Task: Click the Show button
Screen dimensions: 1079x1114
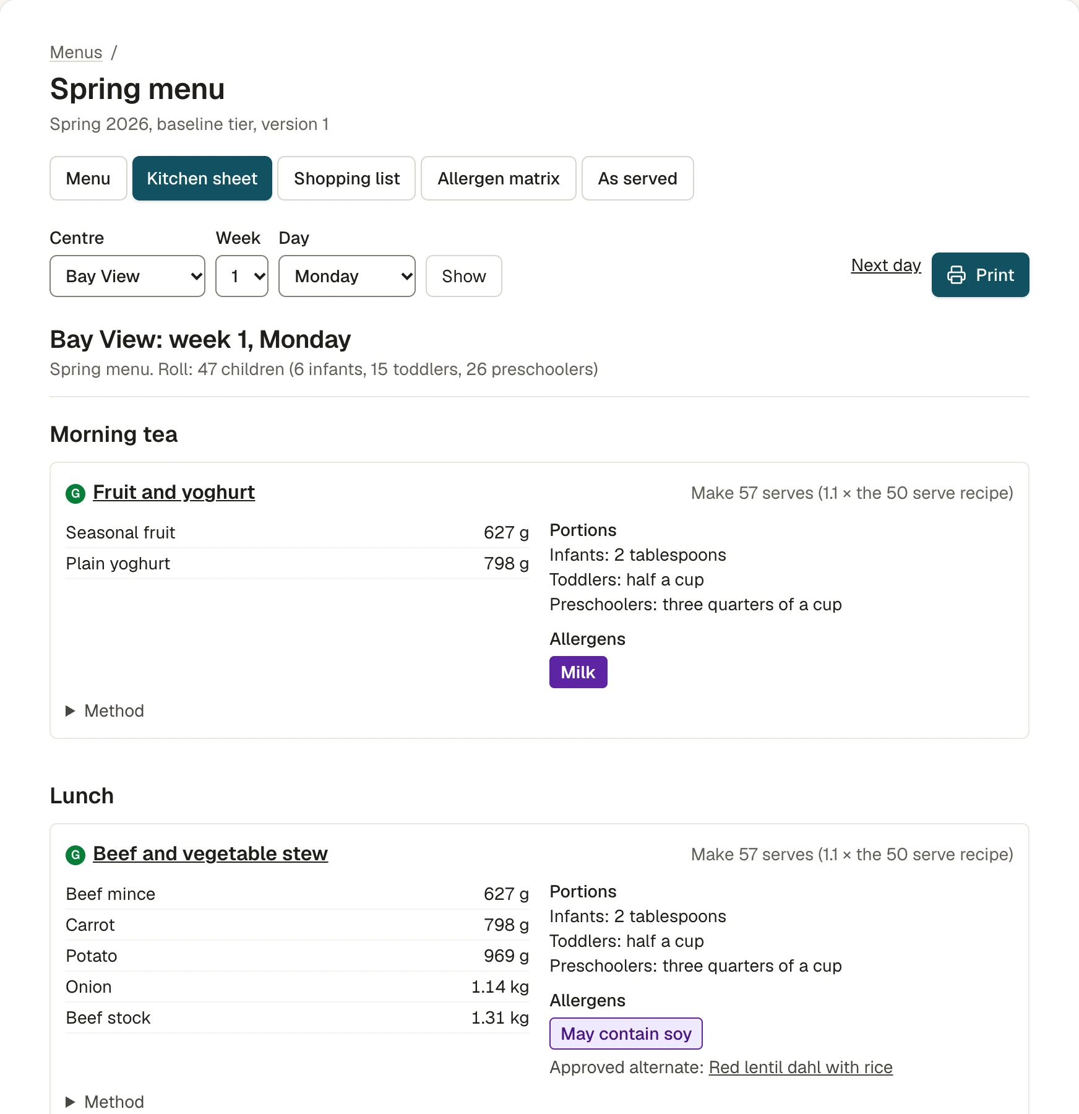Action: (464, 276)
